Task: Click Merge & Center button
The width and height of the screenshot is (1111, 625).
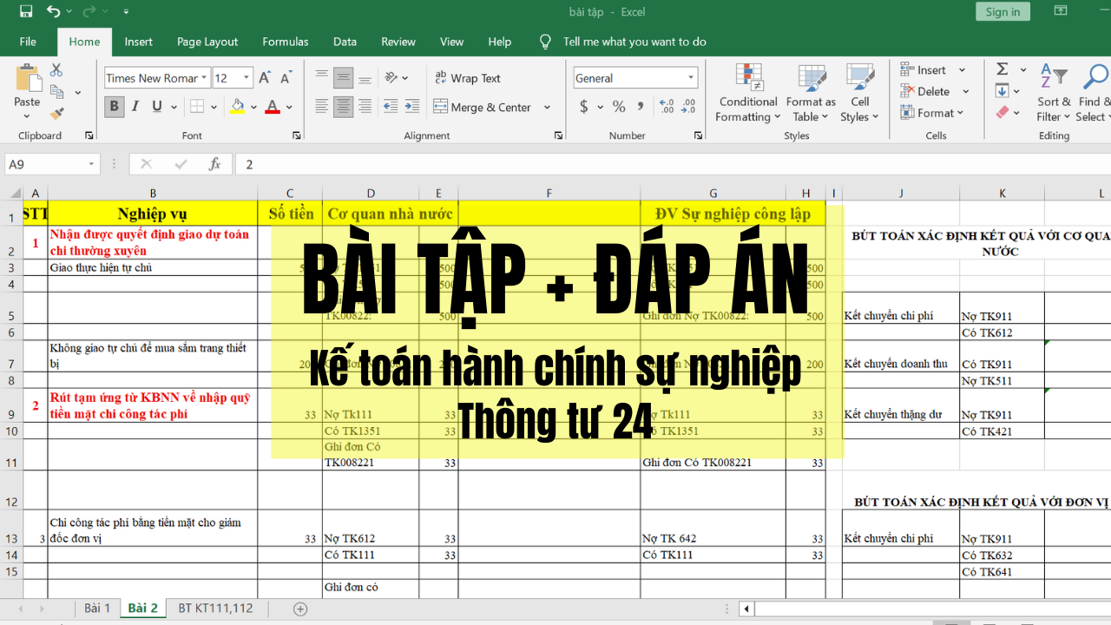Action: tap(483, 108)
